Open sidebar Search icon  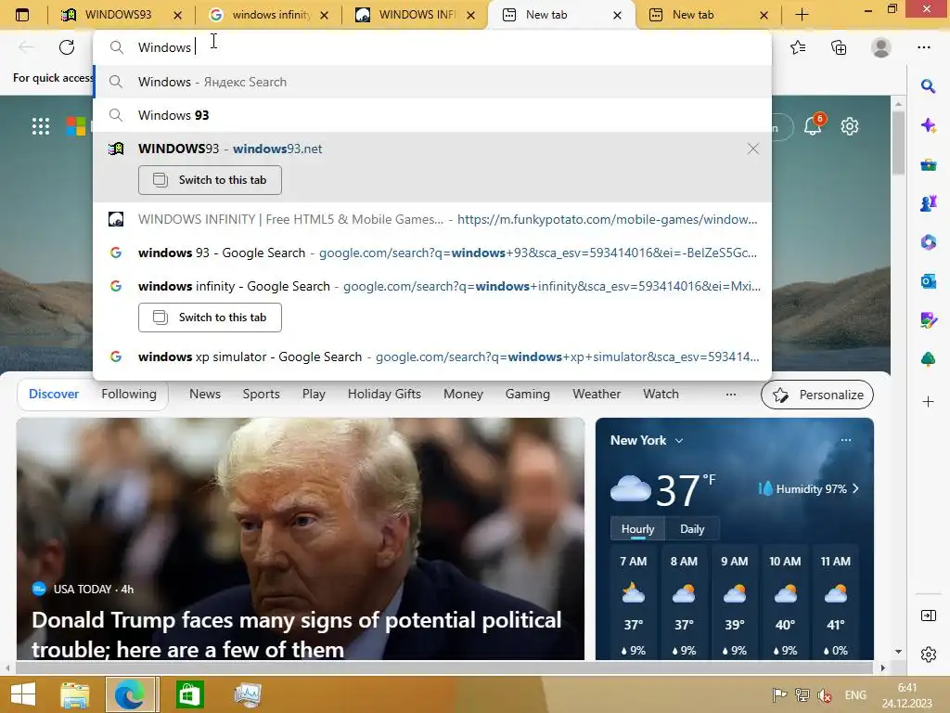tap(928, 86)
